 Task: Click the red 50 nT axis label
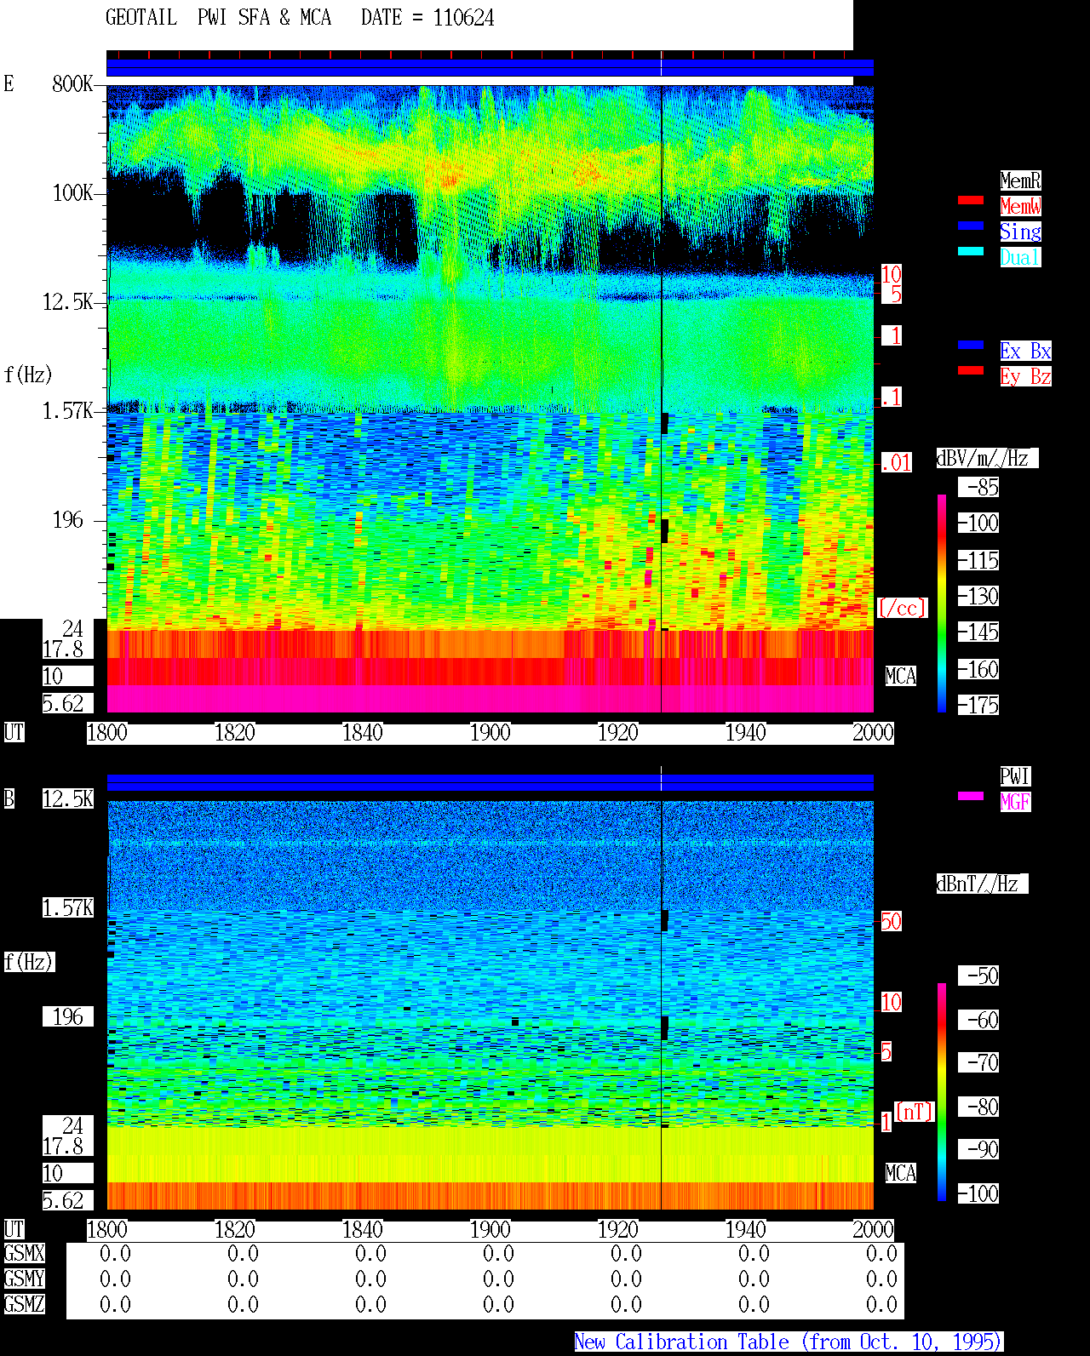coord(891,921)
